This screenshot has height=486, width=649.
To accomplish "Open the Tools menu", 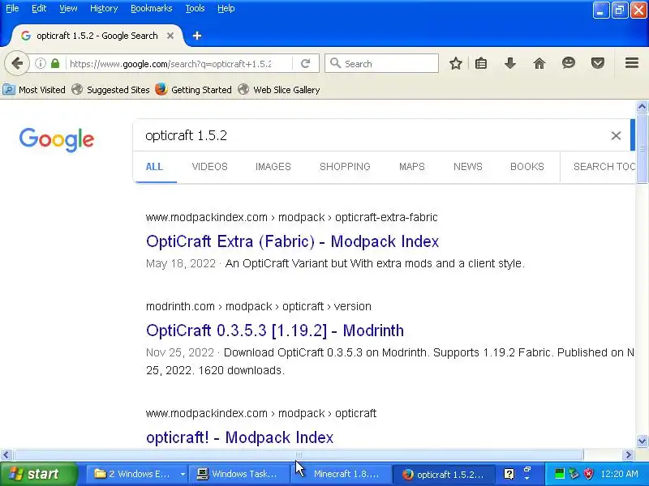I will click(x=195, y=8).
